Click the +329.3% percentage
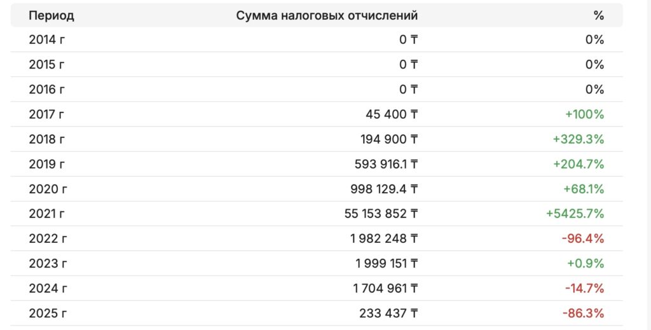Image resolution: width=651 pixels, height=330 pixels. [x=579, y=139]
